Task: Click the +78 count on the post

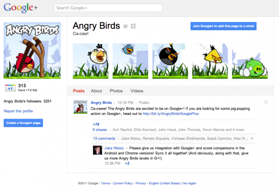Action: 96,124
